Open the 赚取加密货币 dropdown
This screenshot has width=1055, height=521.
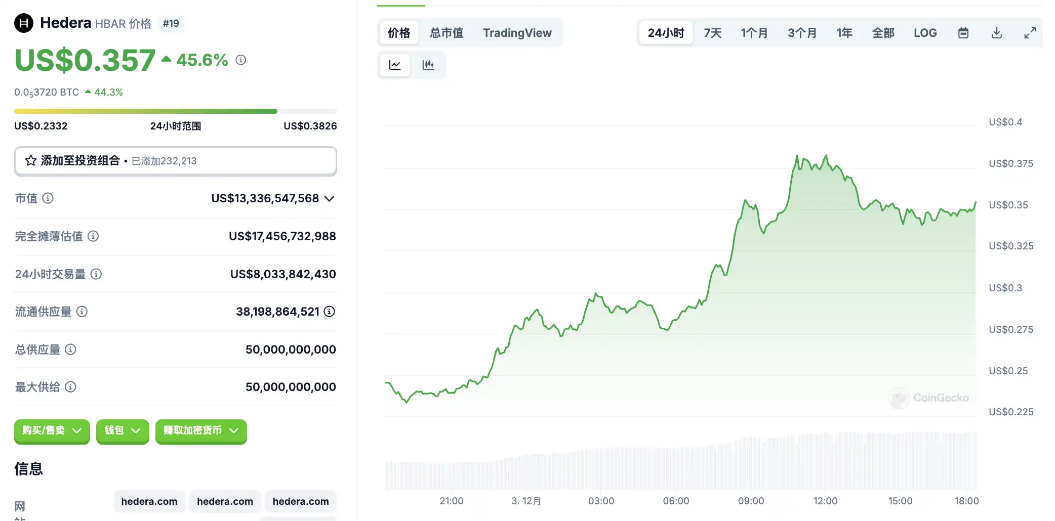tap(201, 430)
